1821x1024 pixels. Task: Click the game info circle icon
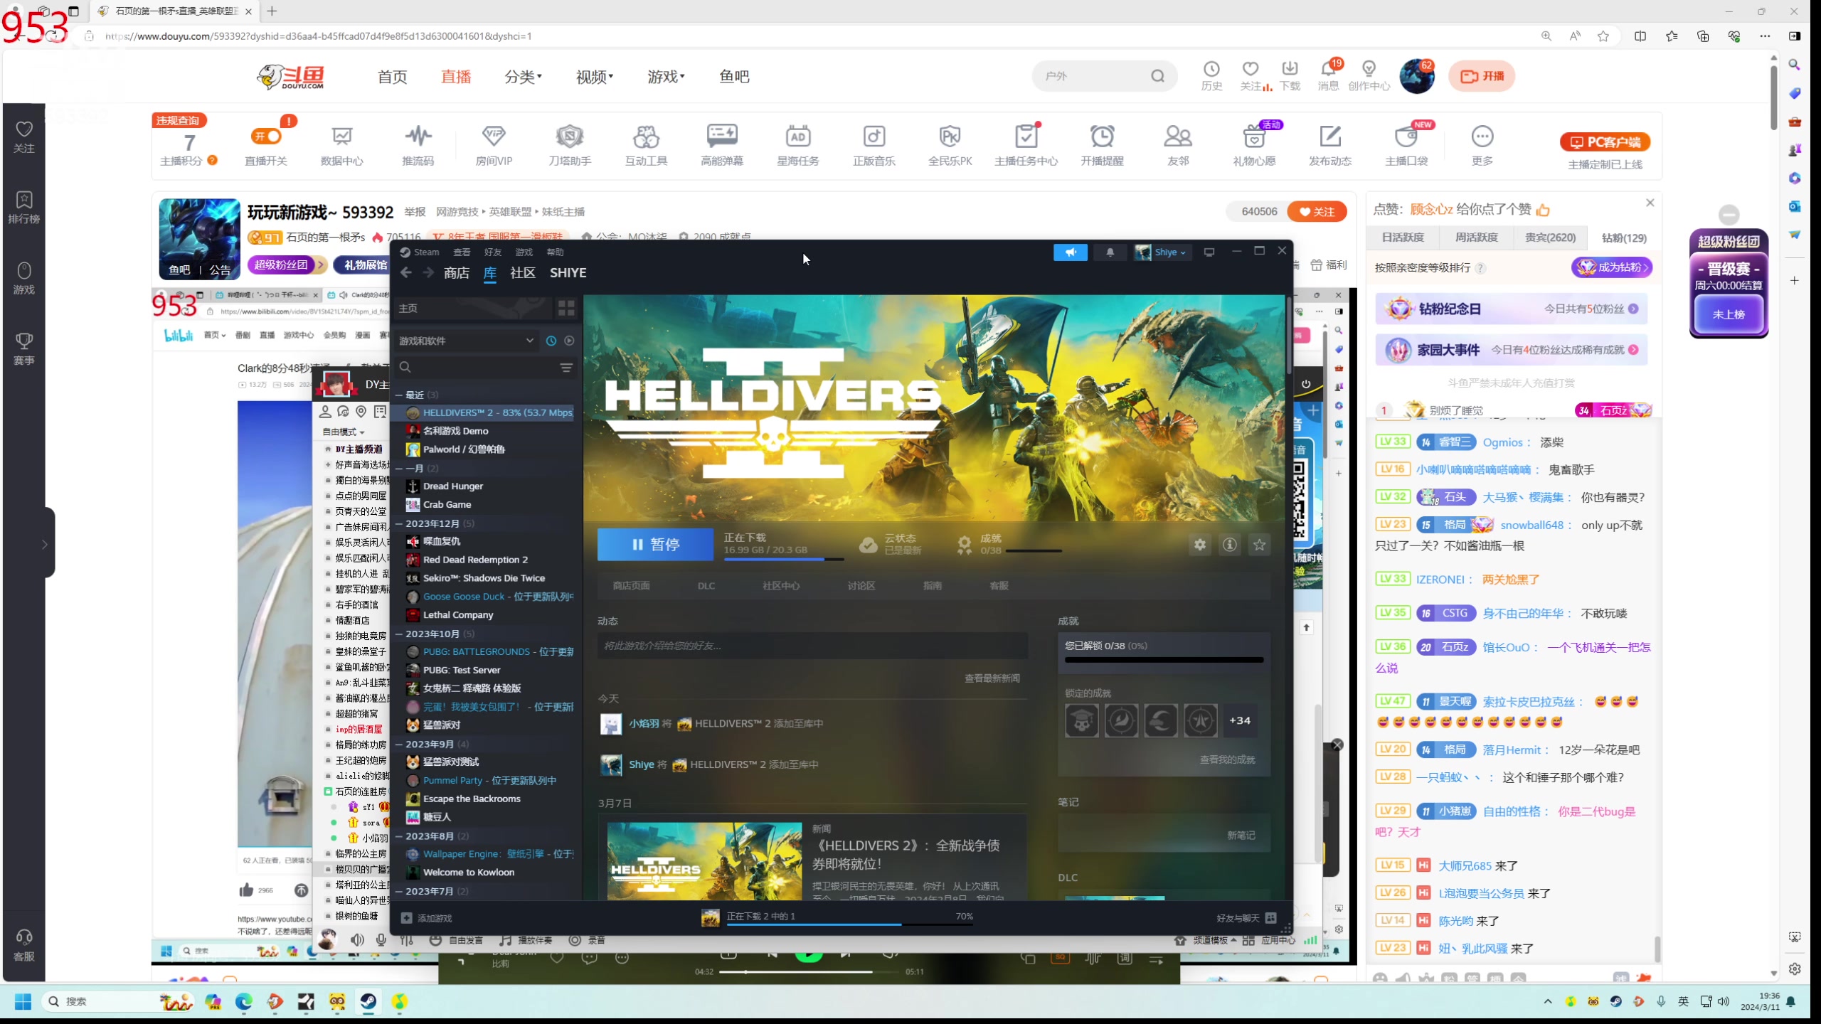coord(1230,545)
